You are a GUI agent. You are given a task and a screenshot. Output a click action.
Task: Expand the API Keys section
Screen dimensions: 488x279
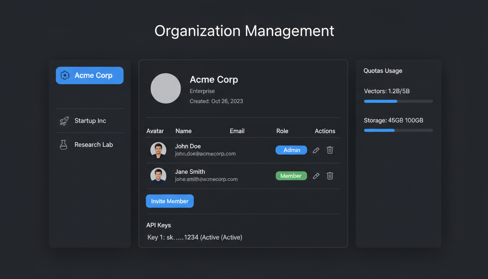coord(158,225)
